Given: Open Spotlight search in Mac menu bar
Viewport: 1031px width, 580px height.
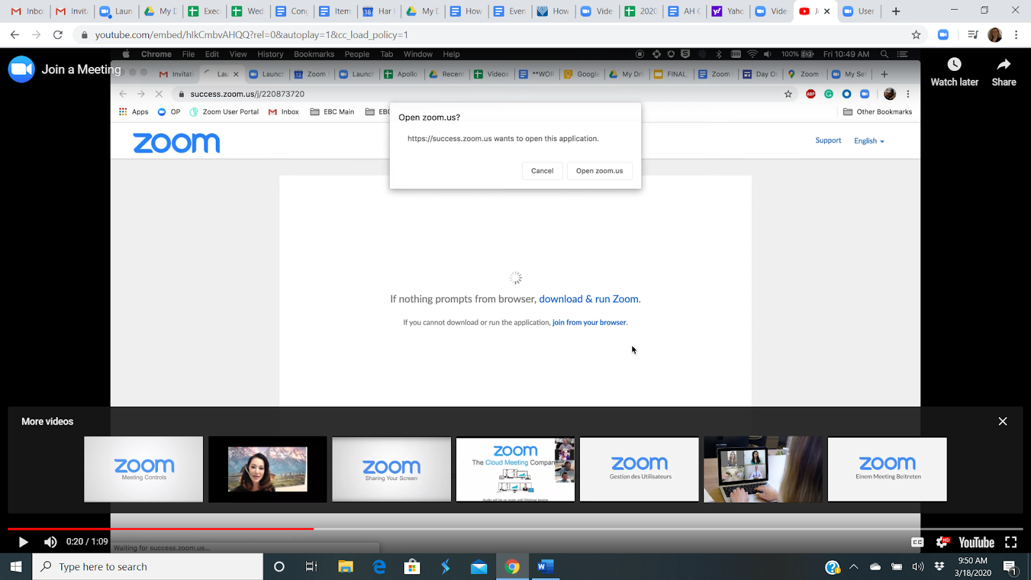Looking at the screenshot, I should [885, 54].
